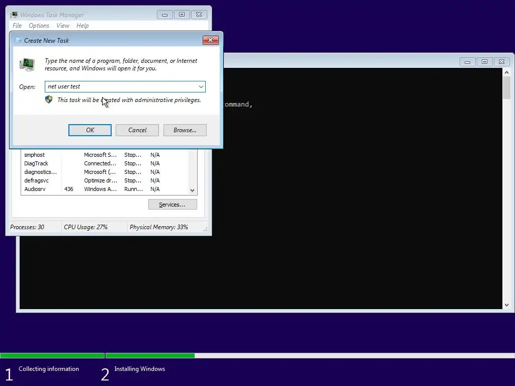
Task: Click the Create New Task title icon
Action: coord(19,40)
